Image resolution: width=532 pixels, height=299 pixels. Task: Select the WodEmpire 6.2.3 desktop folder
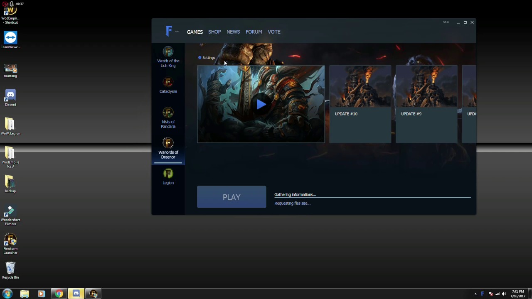click(x=10, y=157)
